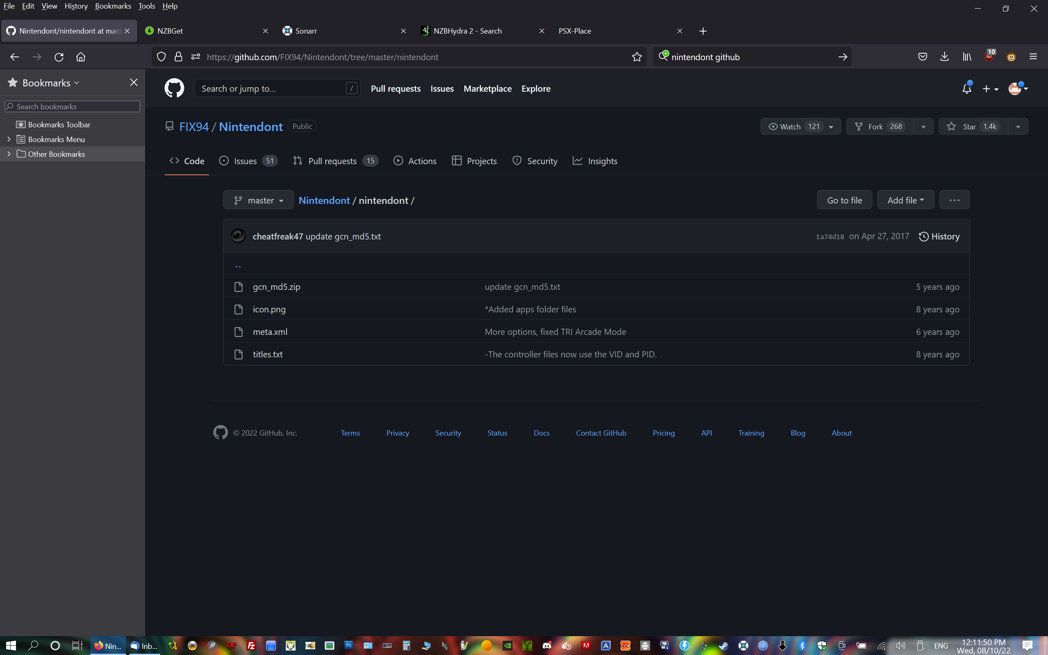Open the notifications bell
1048x655 pixels.
click(x=967, y=88)
